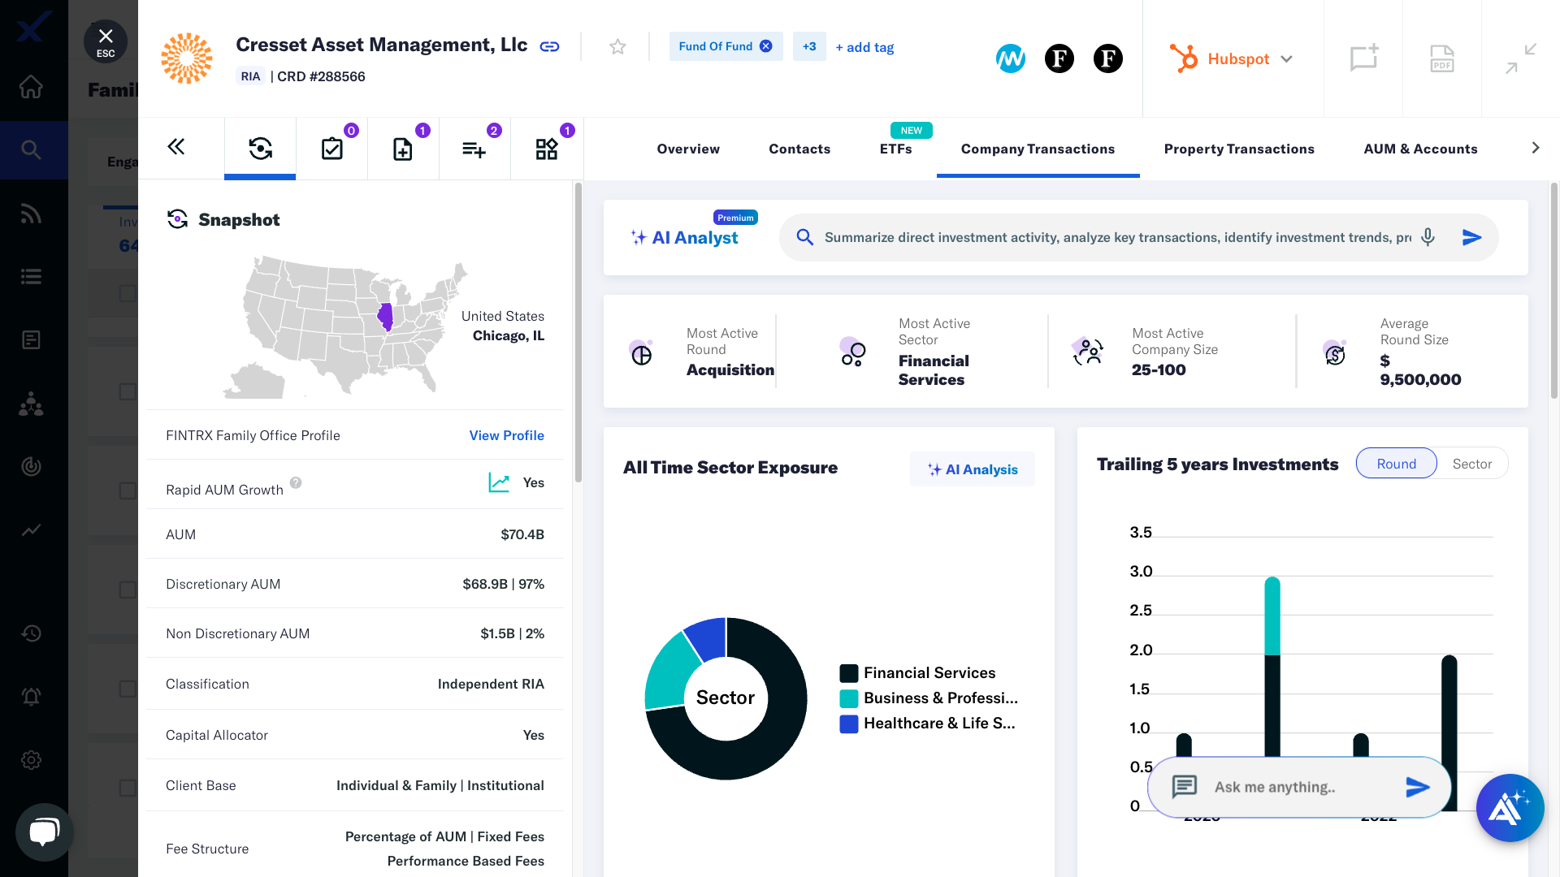
Task: Click the Sector donut chart center
Action: (x=726, y=698)
